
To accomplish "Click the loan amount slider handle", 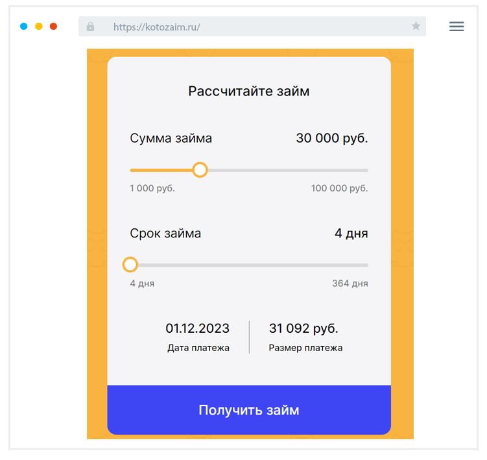I will pos(200,170).
